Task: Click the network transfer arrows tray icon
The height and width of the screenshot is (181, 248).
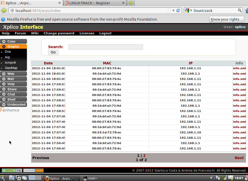Action: (218, 178)
